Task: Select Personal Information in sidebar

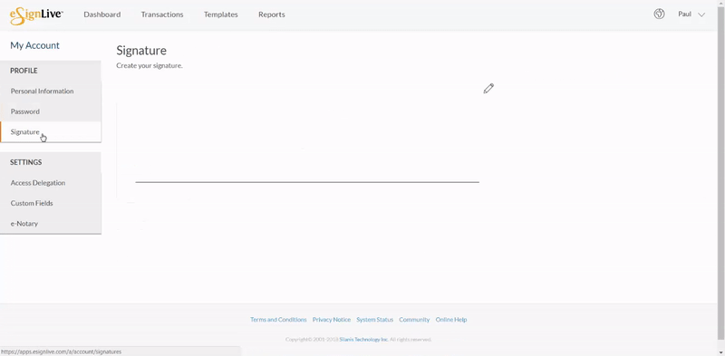Action: (51, 91)
